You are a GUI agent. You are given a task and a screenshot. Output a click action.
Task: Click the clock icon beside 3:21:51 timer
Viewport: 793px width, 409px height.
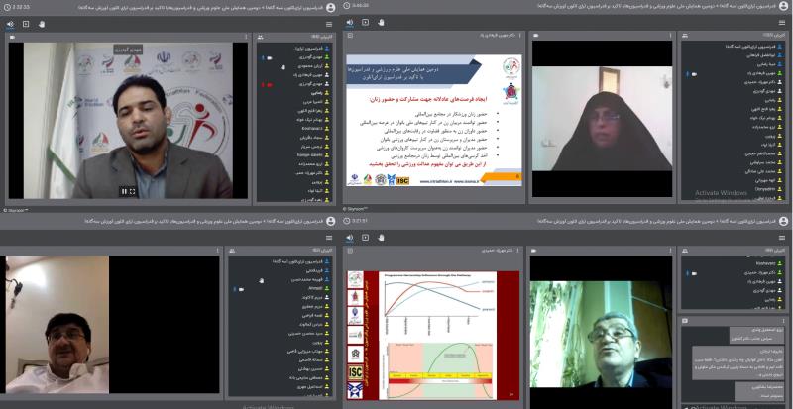(x=346, y=221)
